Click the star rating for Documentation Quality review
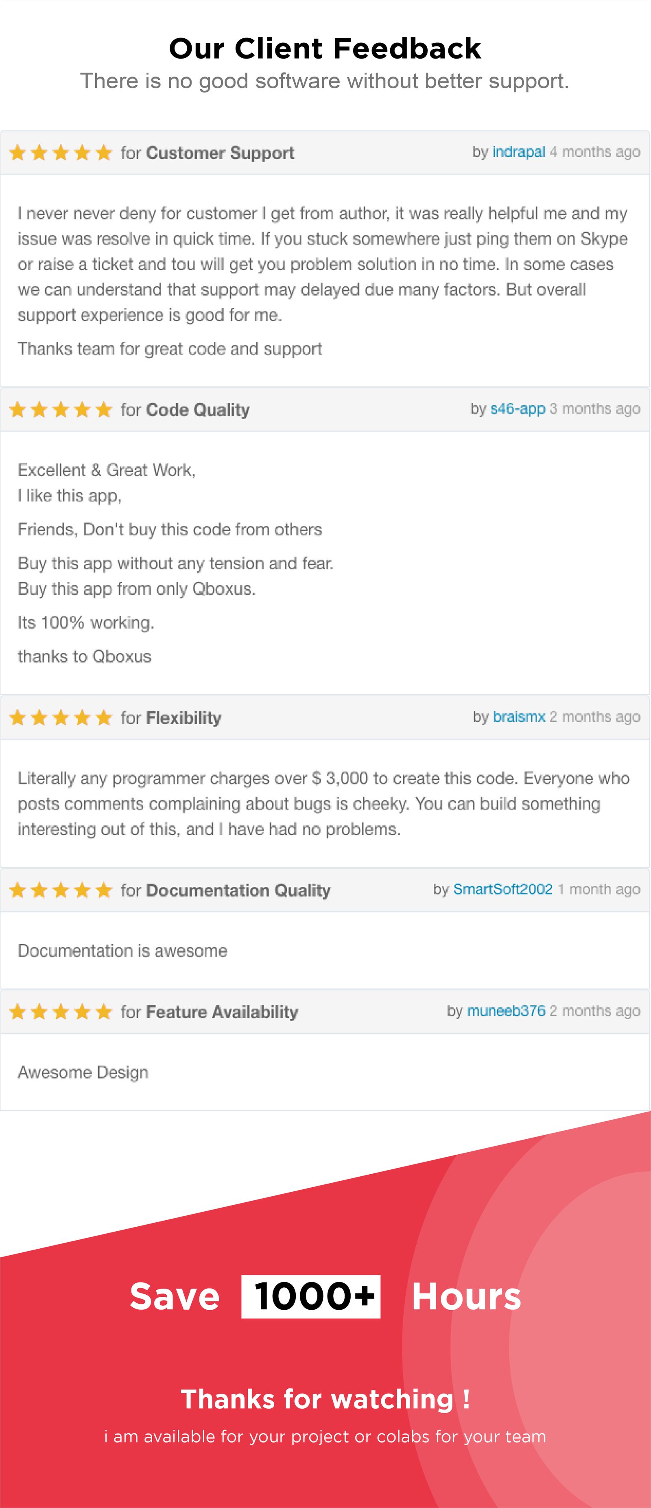651x1508 pixels. [61, 890]
